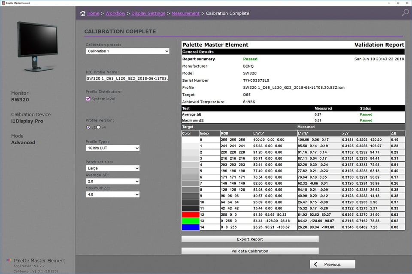Click the dark gray patch index 11
This screenshot has width=412, height=274.
tap(191, 208)
